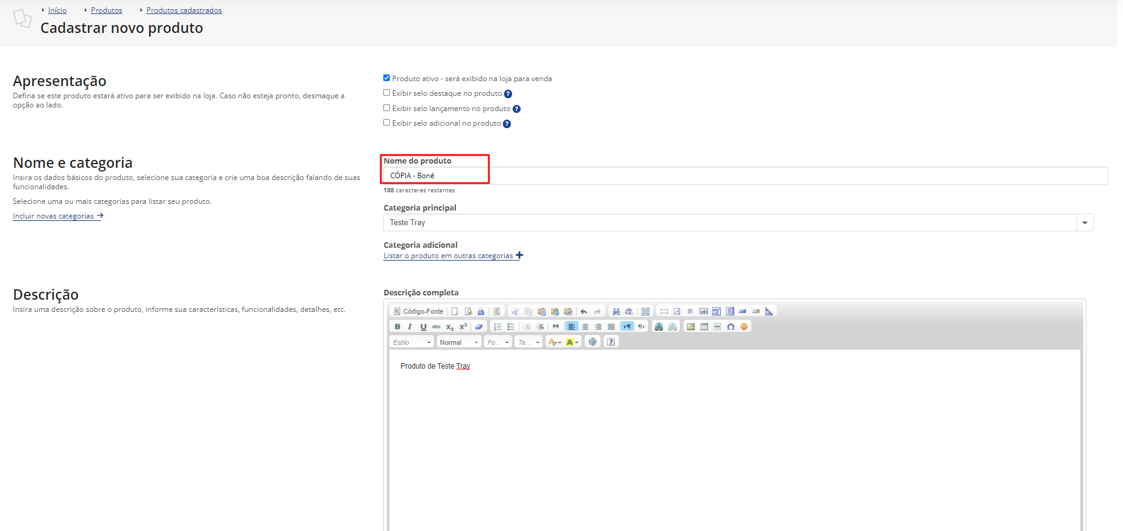Uncheck the Produto ativo checkbox

click(x=386, y=78)
